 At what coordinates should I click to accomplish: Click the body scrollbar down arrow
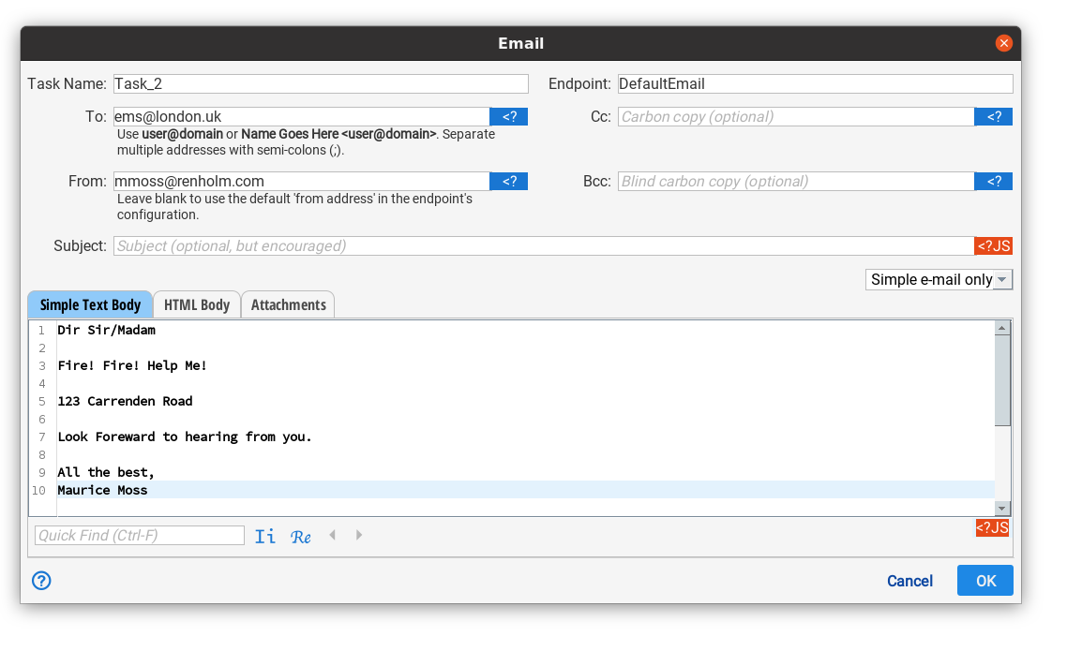point(1002,507)
